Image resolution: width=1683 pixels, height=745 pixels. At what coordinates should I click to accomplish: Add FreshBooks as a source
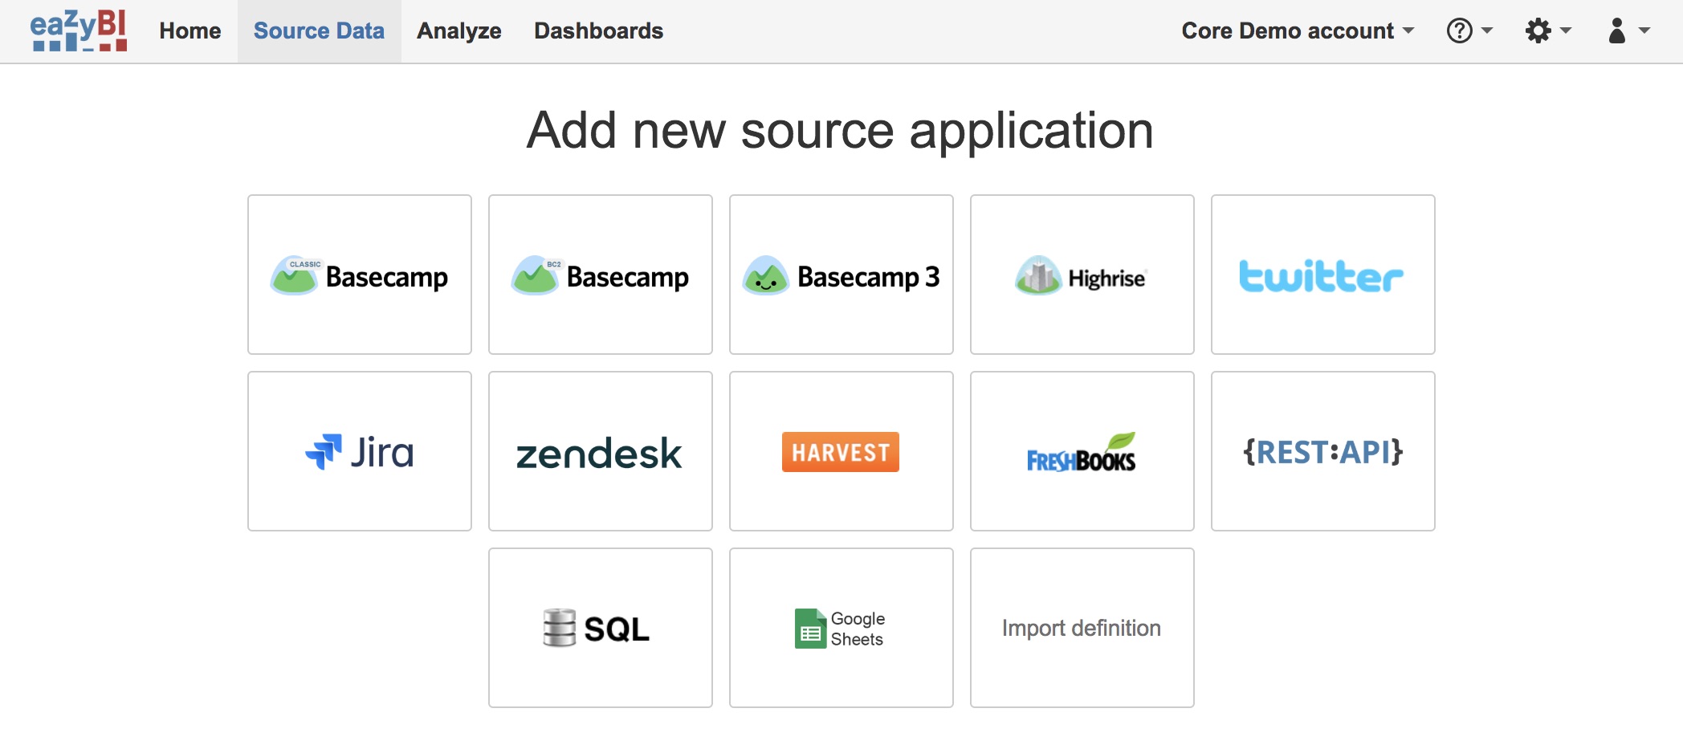(1082, 451)
